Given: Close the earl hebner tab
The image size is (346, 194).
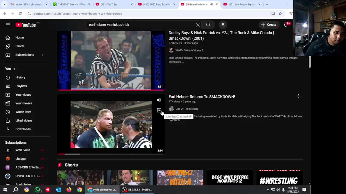Looking at the screenshot, I should point(217,4).
